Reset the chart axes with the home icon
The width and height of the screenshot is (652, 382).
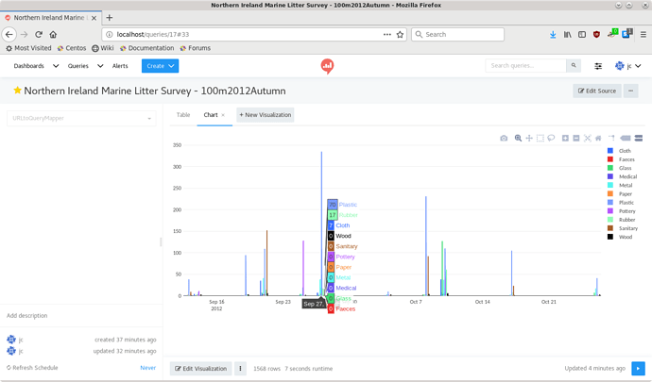point(598,139)
